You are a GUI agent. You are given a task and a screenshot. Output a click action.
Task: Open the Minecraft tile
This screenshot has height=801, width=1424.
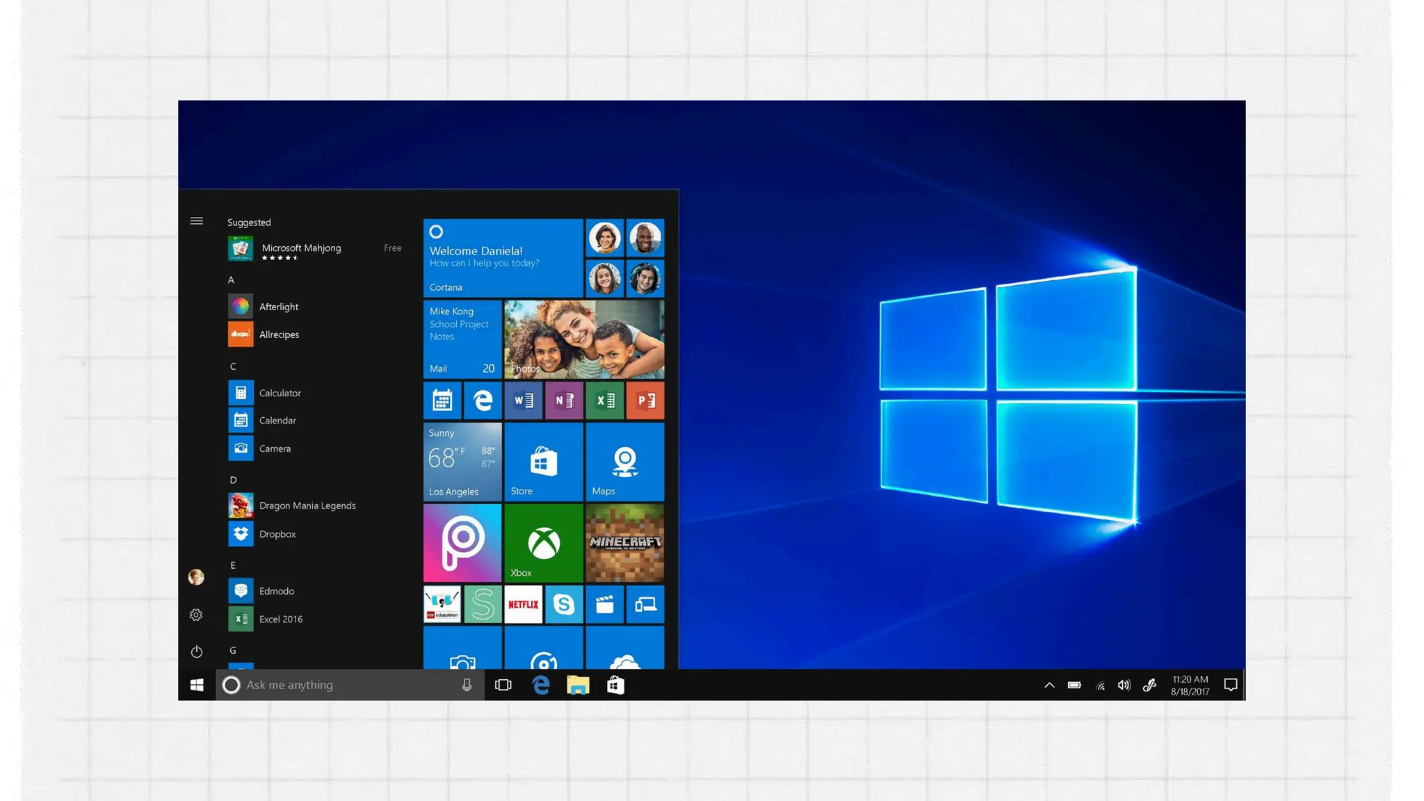coord(624,543)
